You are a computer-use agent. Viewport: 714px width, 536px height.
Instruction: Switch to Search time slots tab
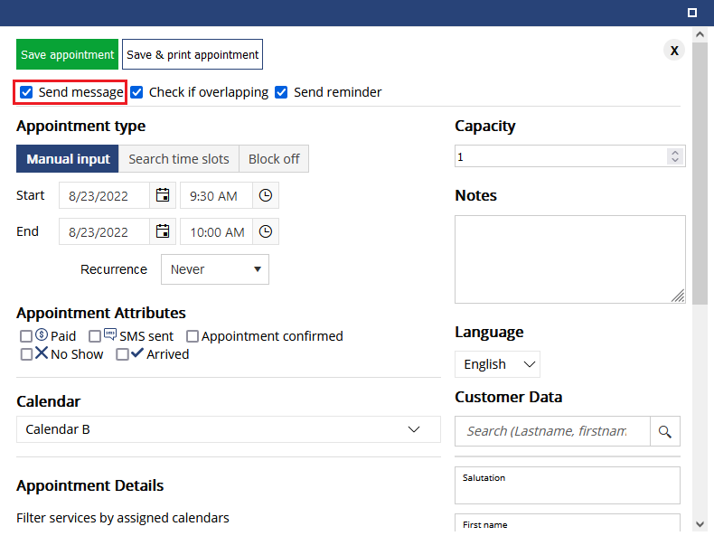click(179, 159)
